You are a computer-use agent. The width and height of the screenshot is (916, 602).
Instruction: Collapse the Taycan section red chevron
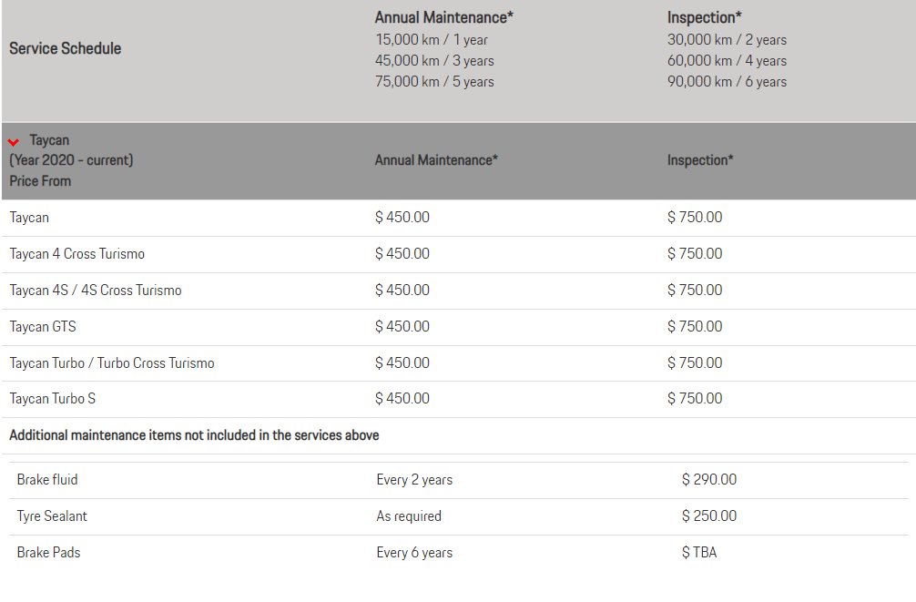click(x=14, y=142)
